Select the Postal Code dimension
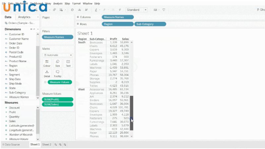 coord(16,52)
